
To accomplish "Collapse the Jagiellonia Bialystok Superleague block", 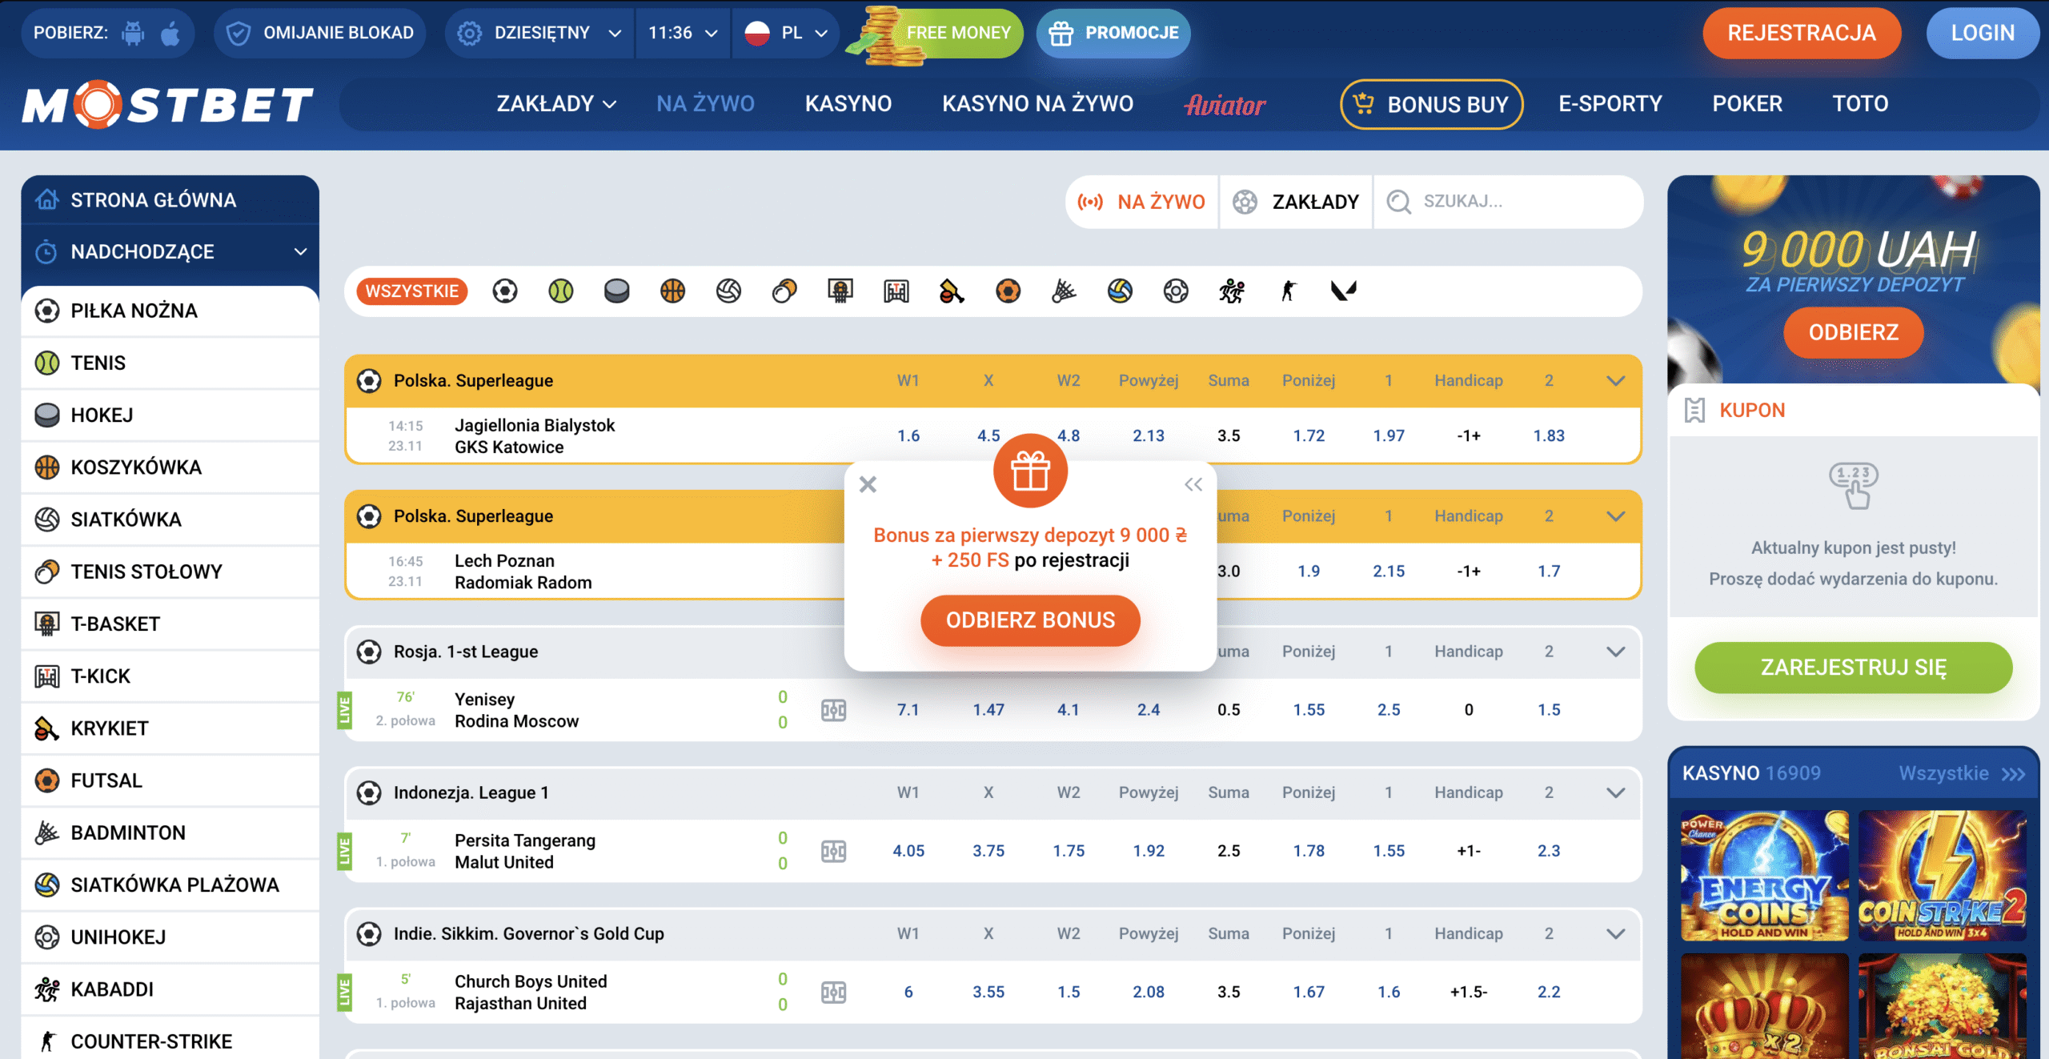I will tap(1616, 381).
